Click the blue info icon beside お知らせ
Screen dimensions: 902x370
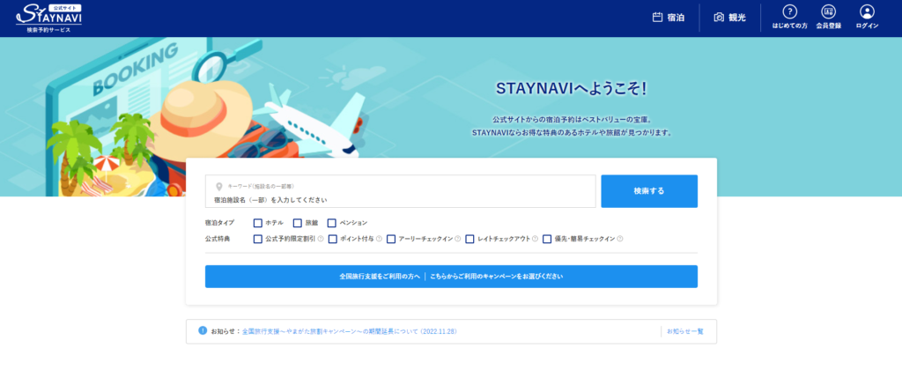[203, 331]
